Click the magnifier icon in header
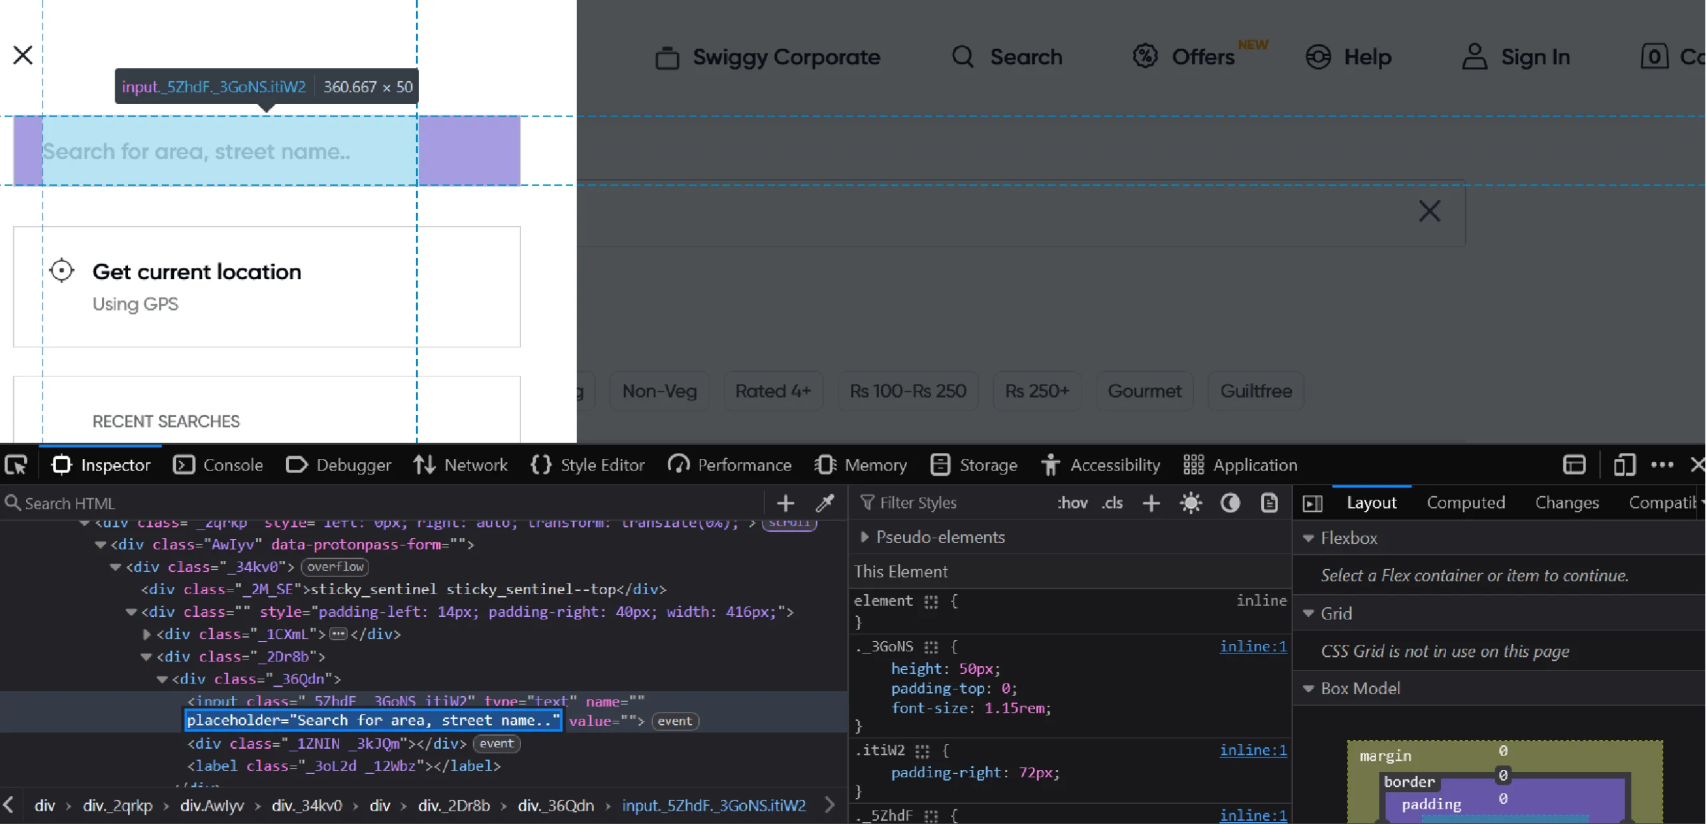Image resolution: width=1706 pixels, height=824 pixels. coord(963,57)
